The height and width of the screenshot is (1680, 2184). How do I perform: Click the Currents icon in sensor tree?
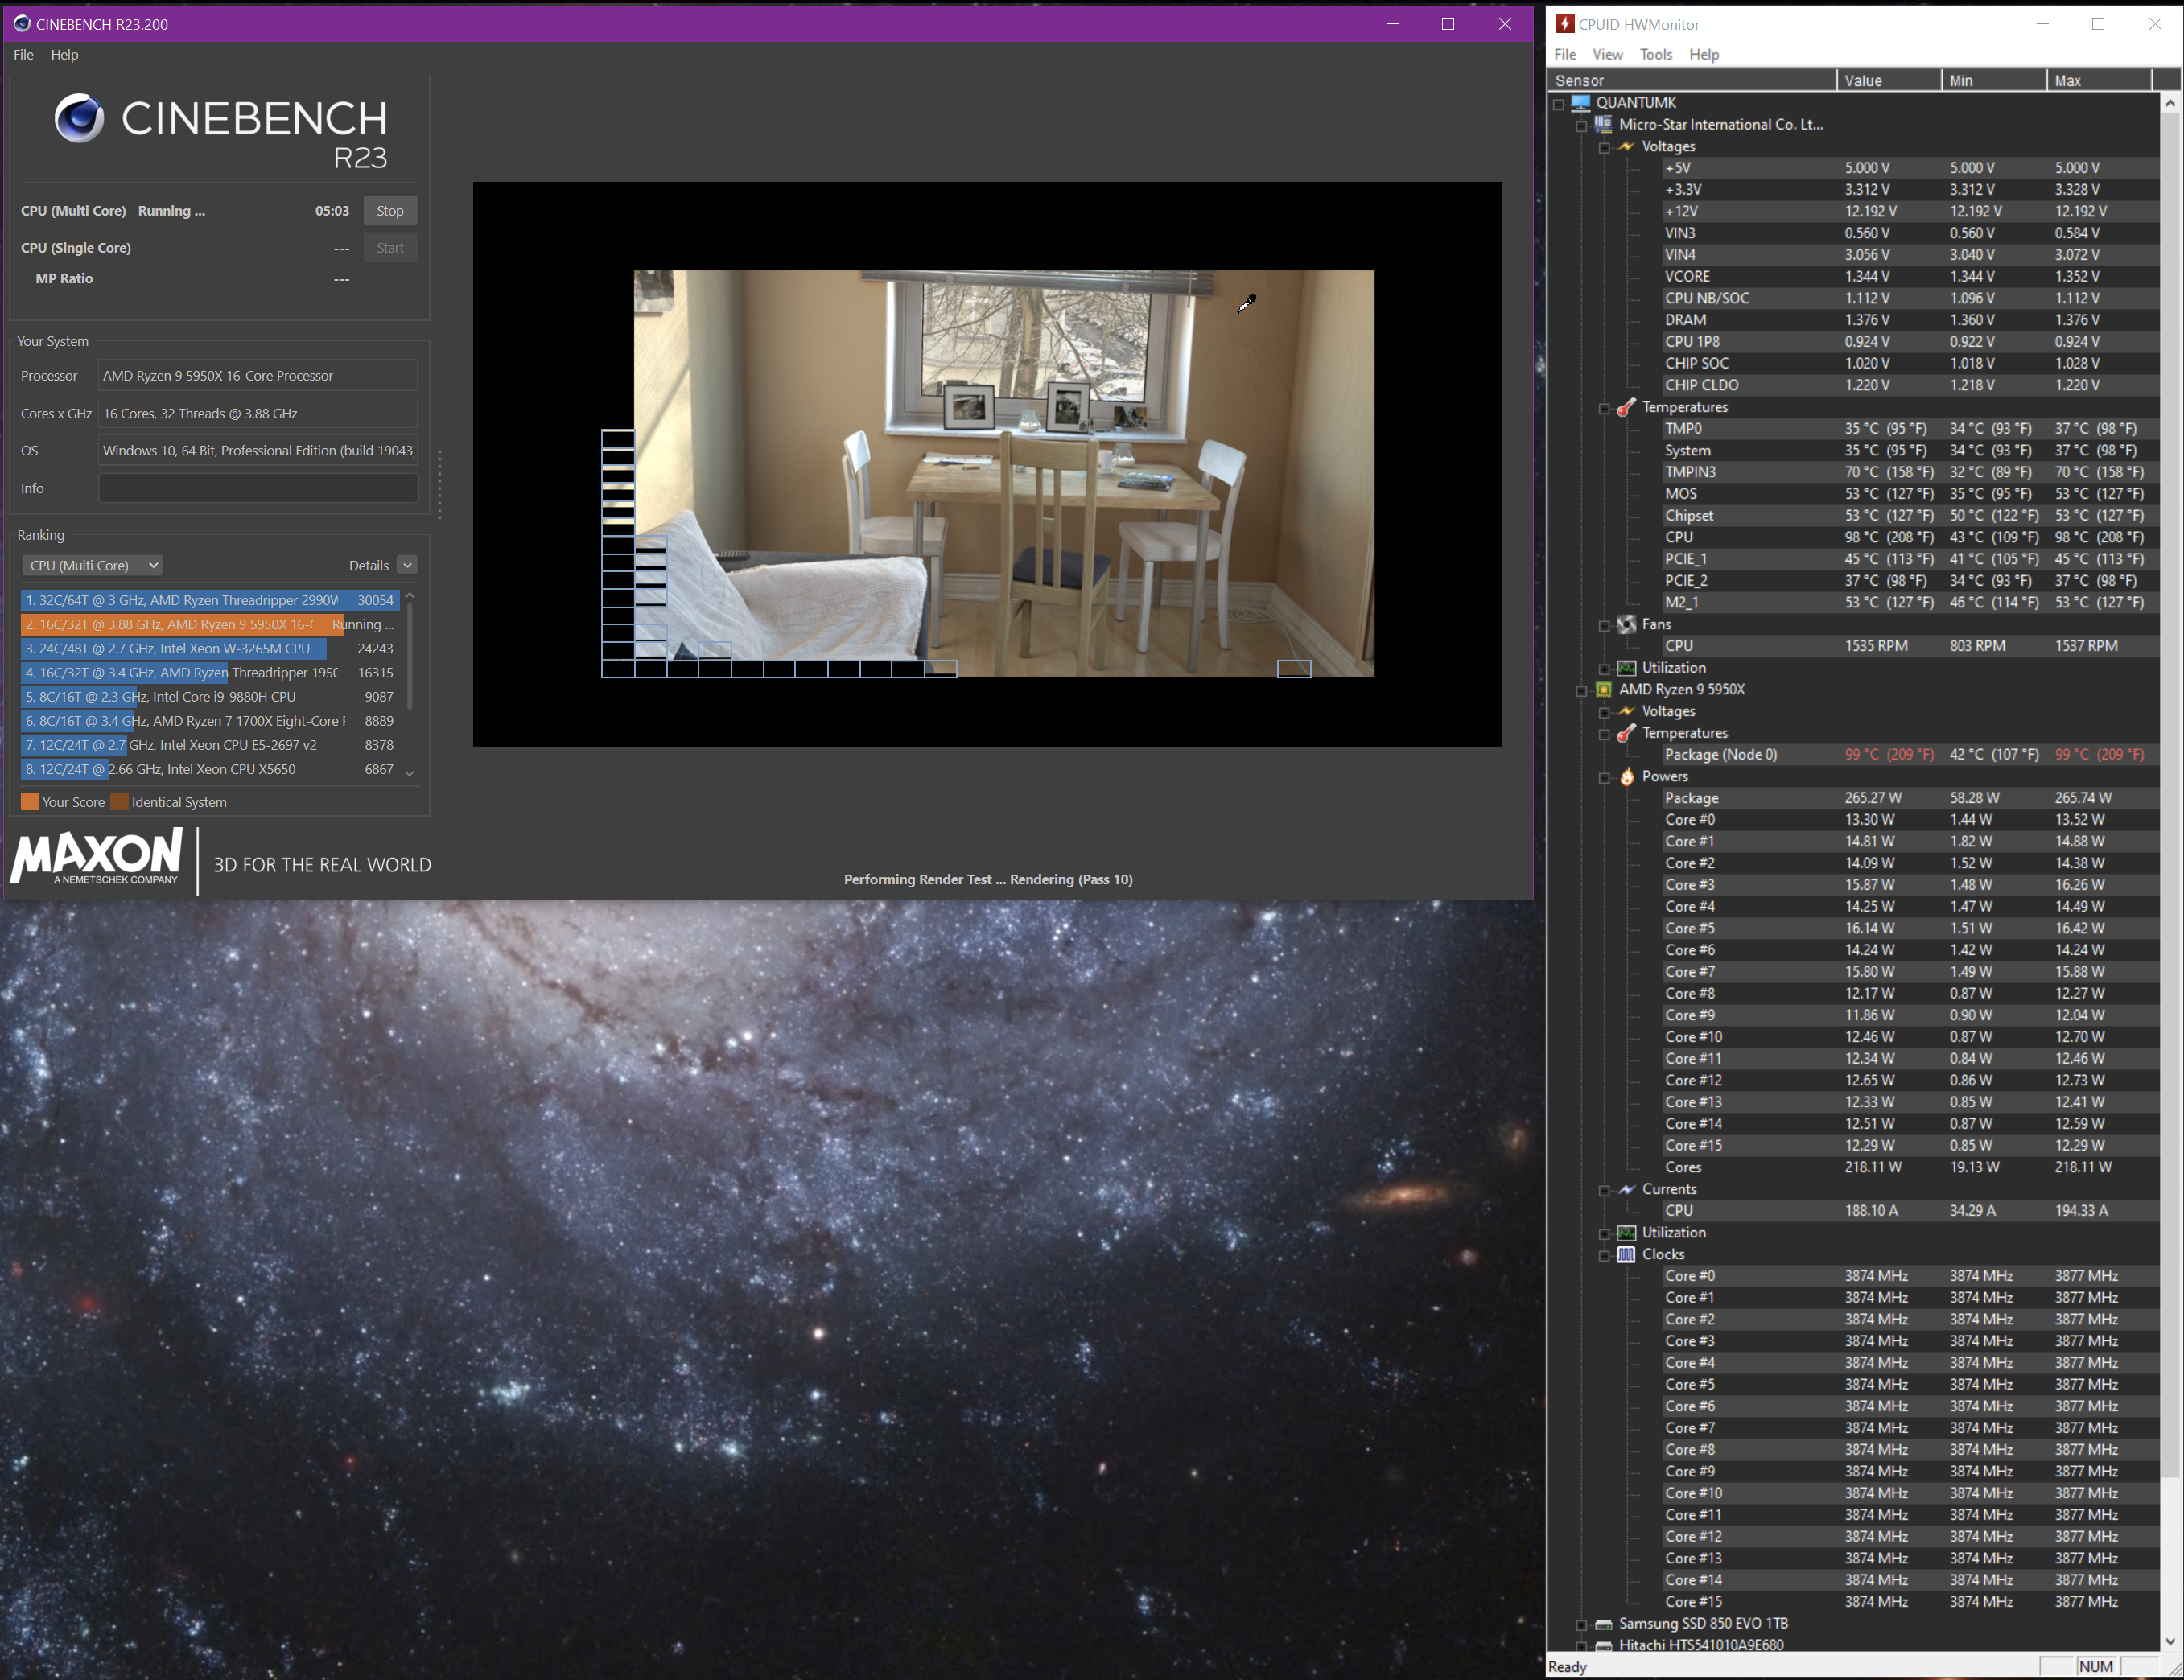click(1627, 1189)
